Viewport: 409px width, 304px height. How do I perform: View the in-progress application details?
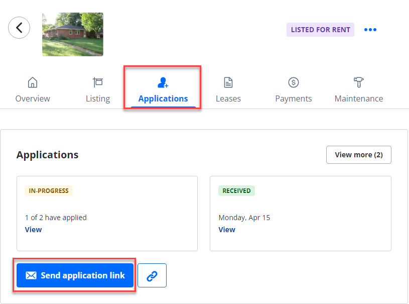pyautogui.click(x=33, y=229)
